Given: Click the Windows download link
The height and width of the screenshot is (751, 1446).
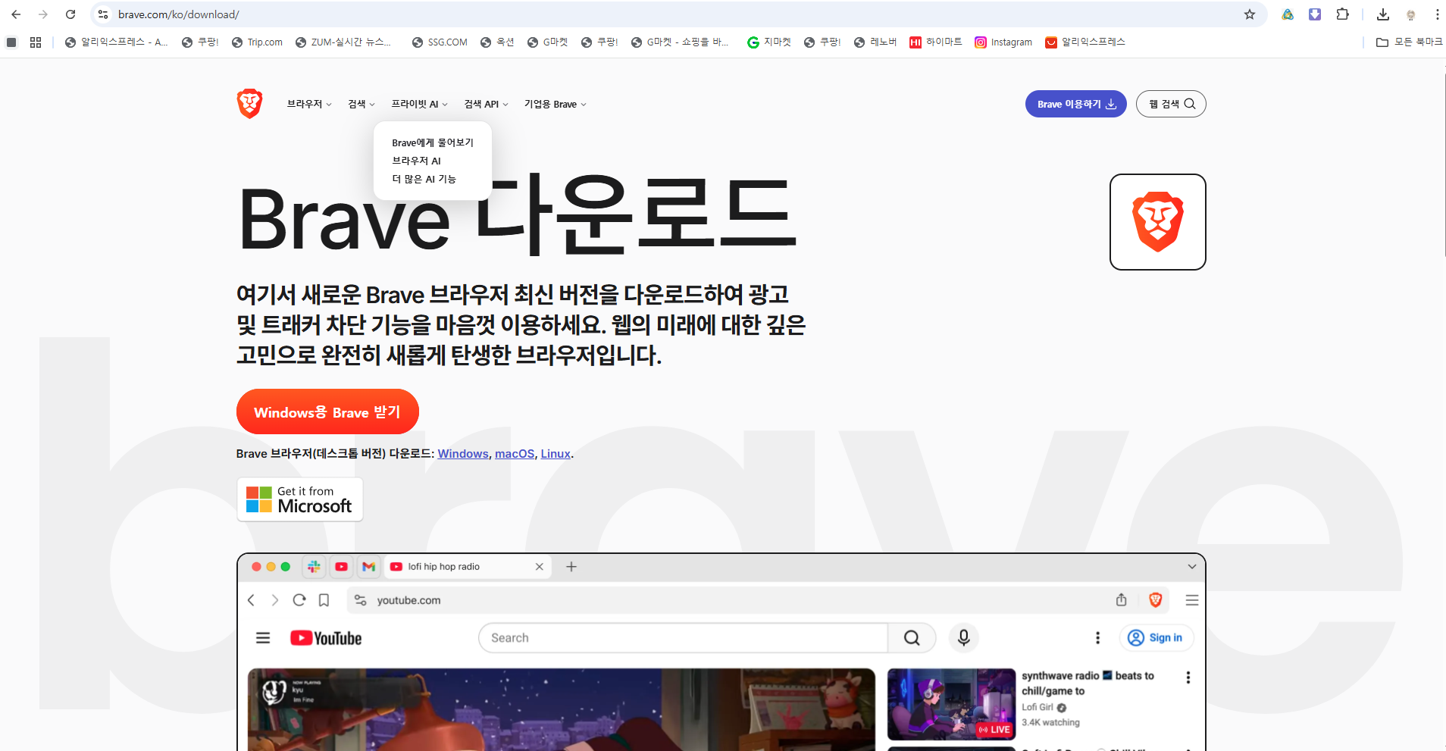Looking at the screenshot, I should tap(463, 454).
